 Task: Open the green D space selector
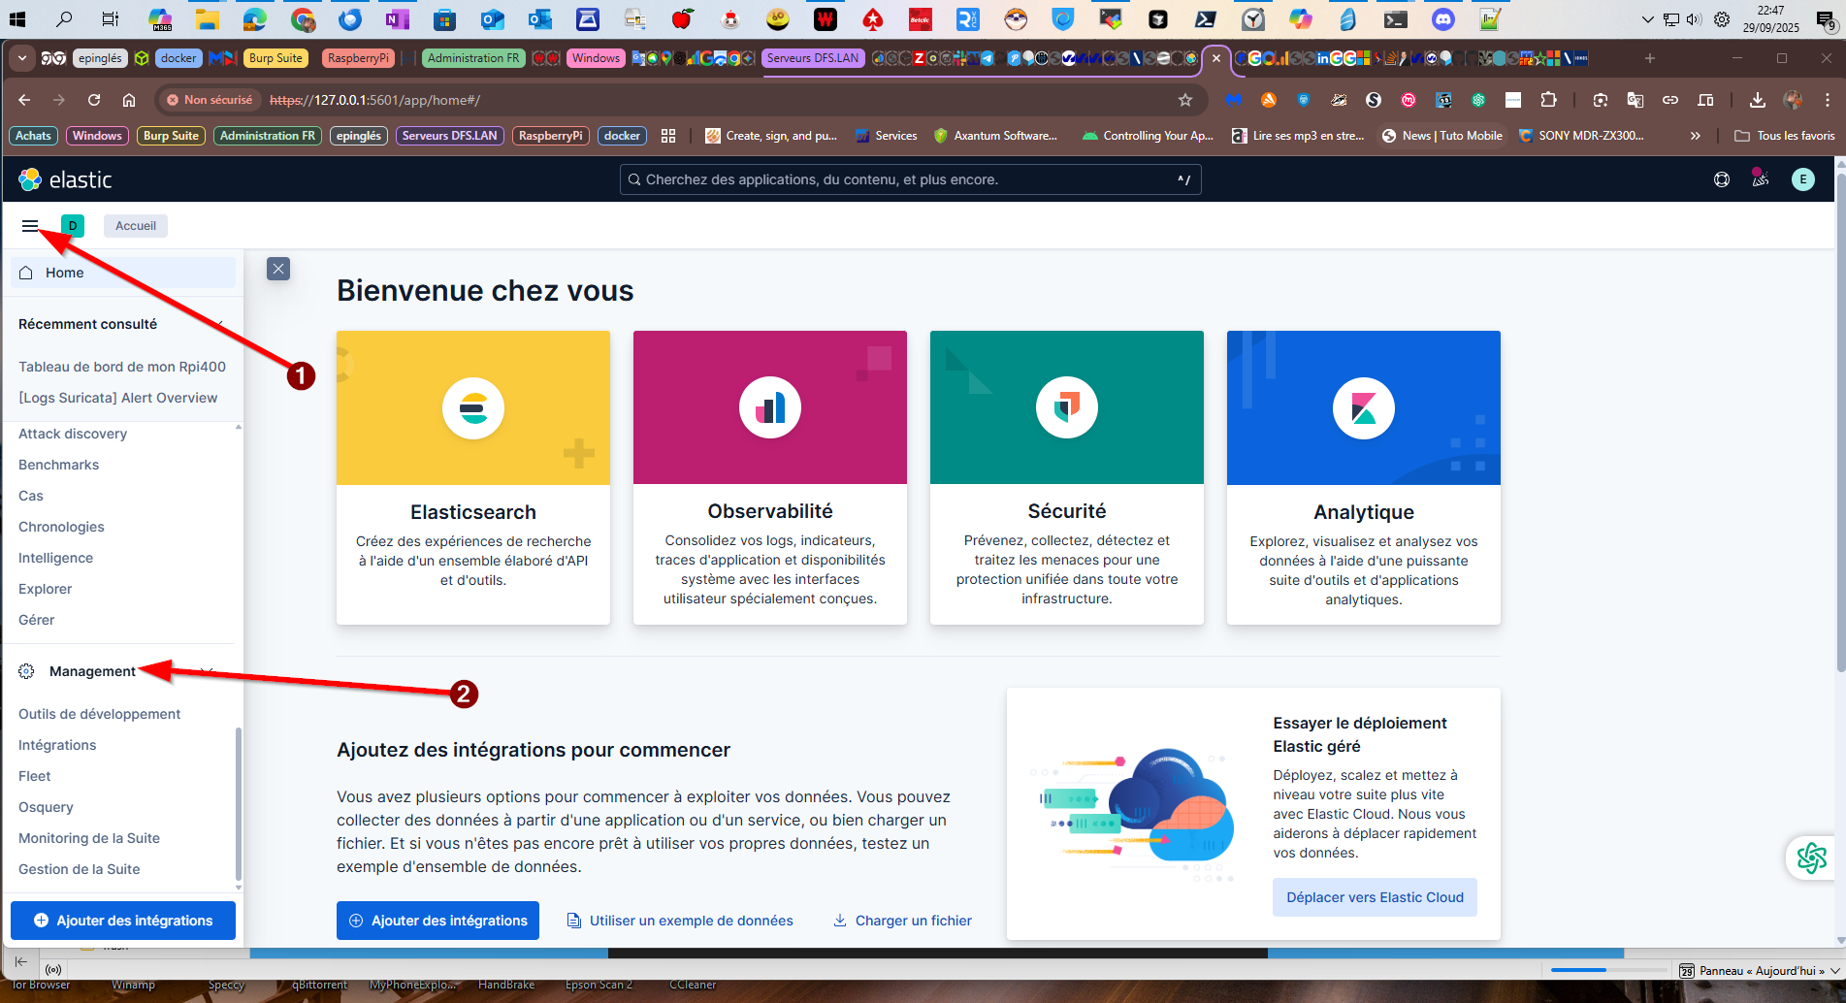coord(73,226)
